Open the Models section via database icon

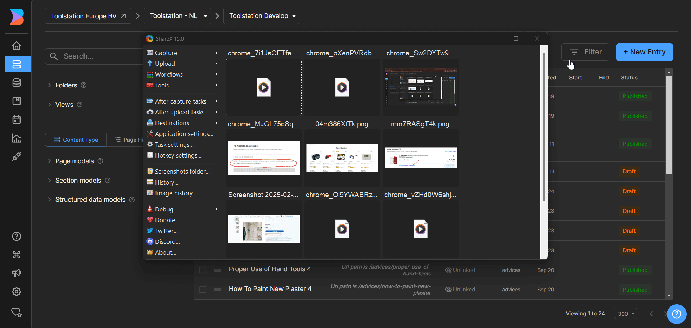pyautogui.click(x=17, y=83)
